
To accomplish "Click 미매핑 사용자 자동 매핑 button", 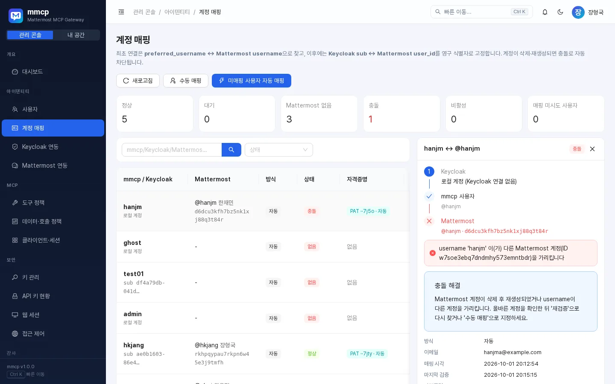I will click(x=252, y=81).
